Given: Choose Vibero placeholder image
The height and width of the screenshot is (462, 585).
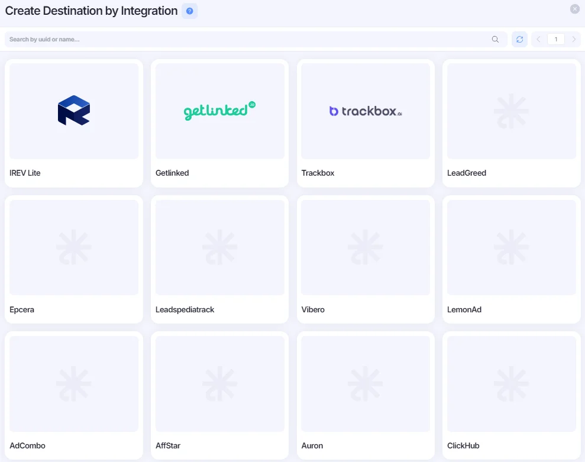Looking at the screenshot, I should point(366,247).
